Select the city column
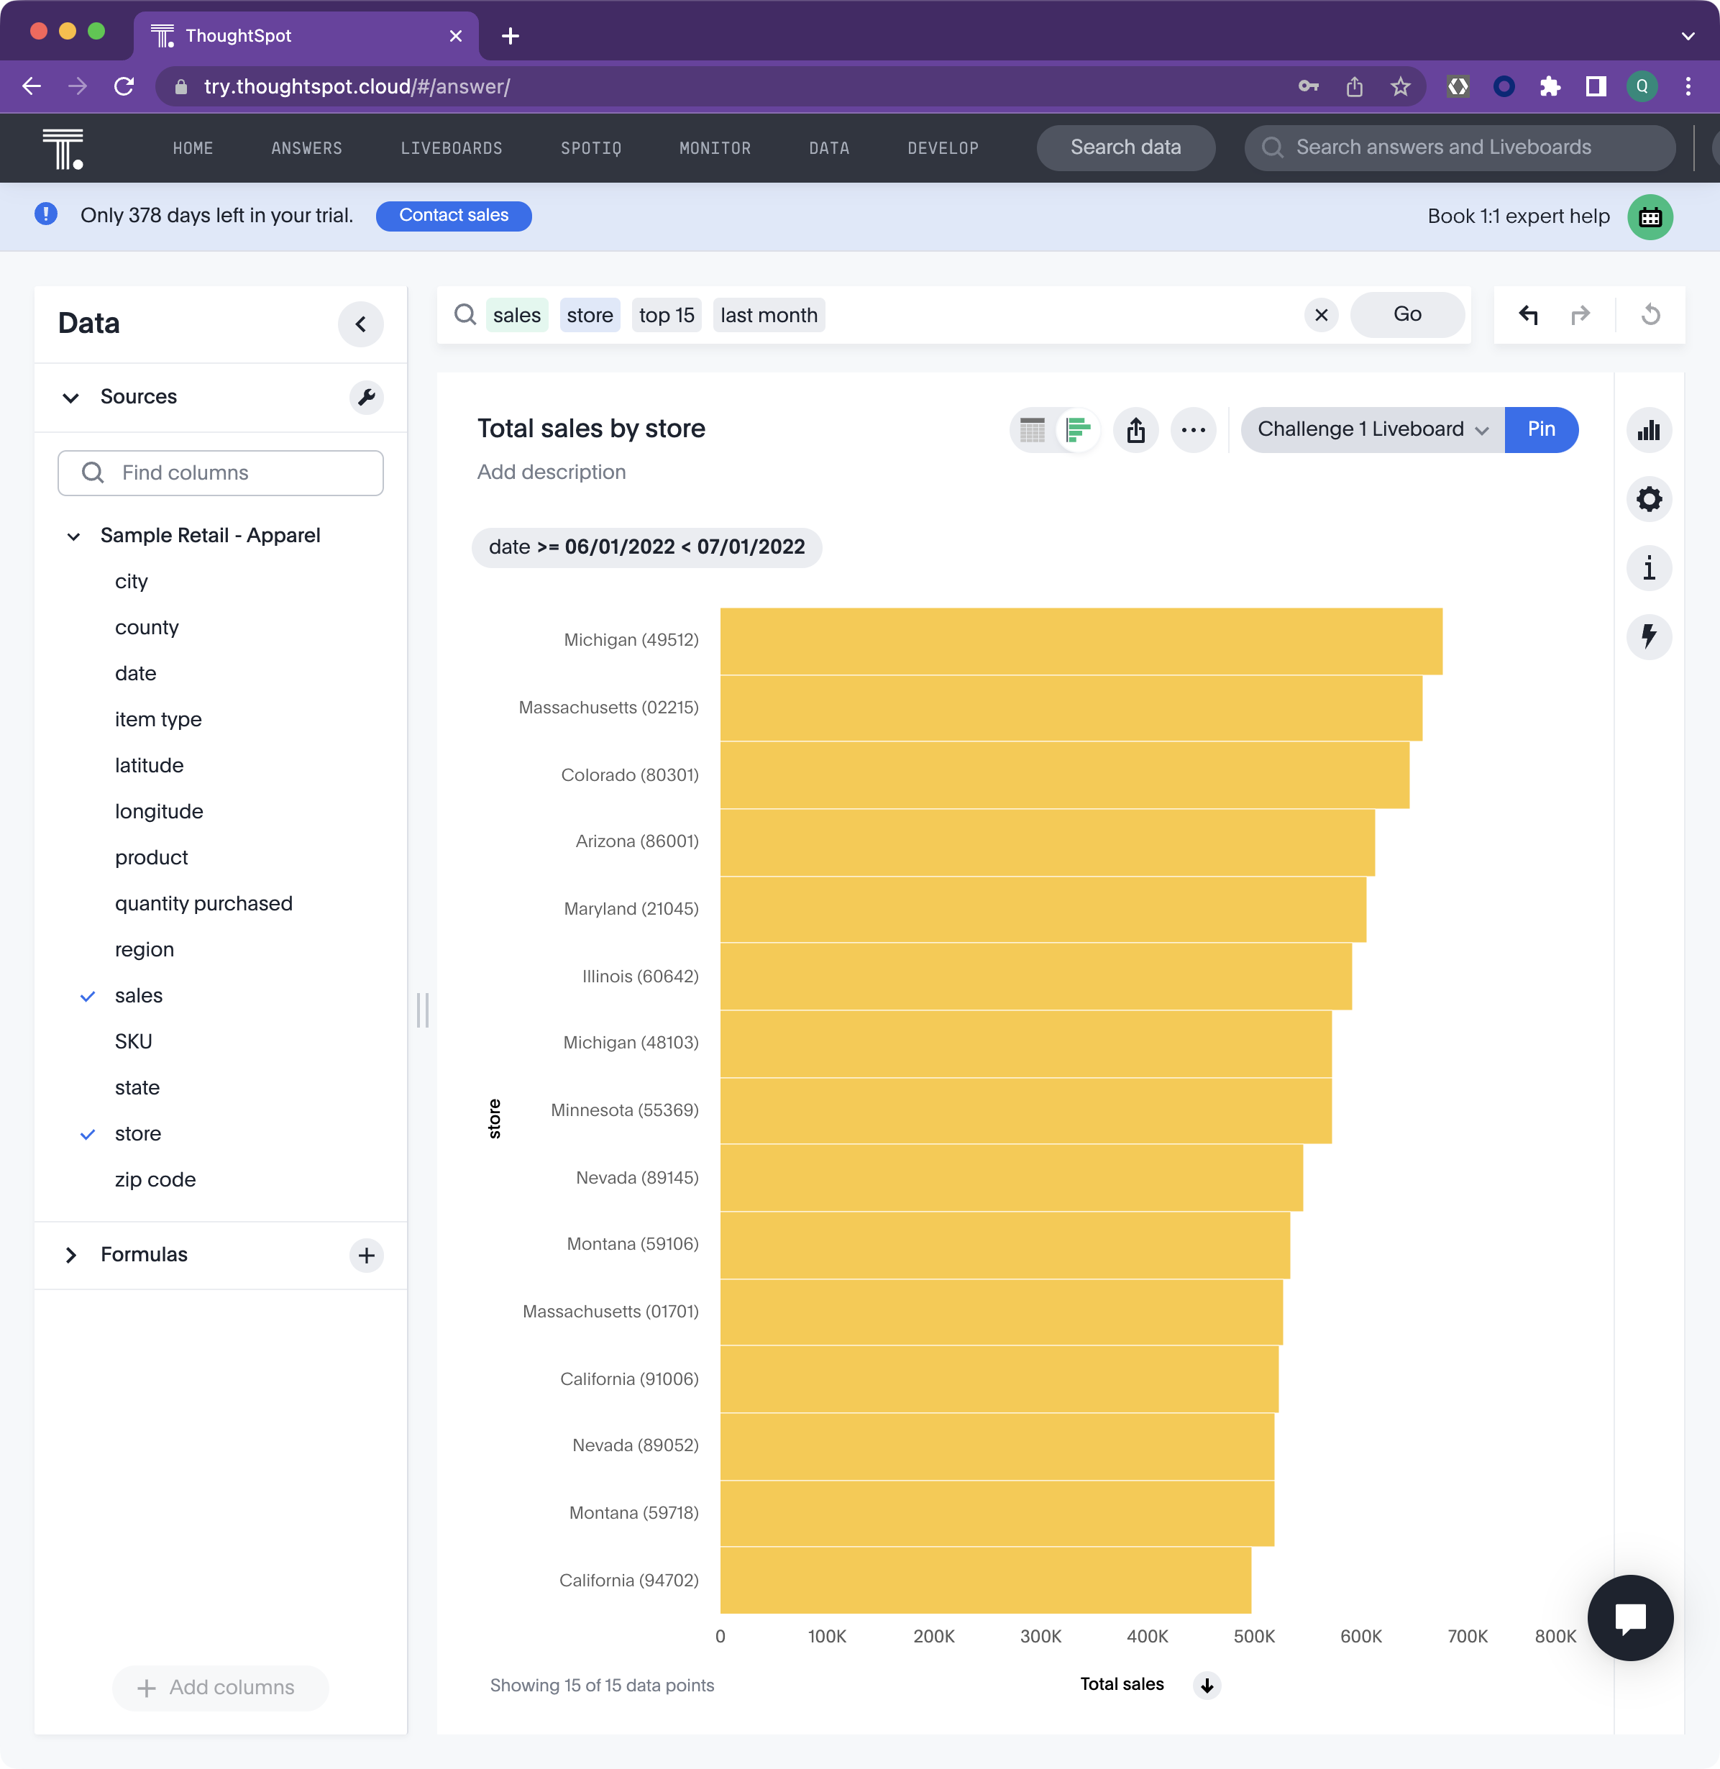This screenshot has height=1769, width=1720. click(x=131, y=581)
